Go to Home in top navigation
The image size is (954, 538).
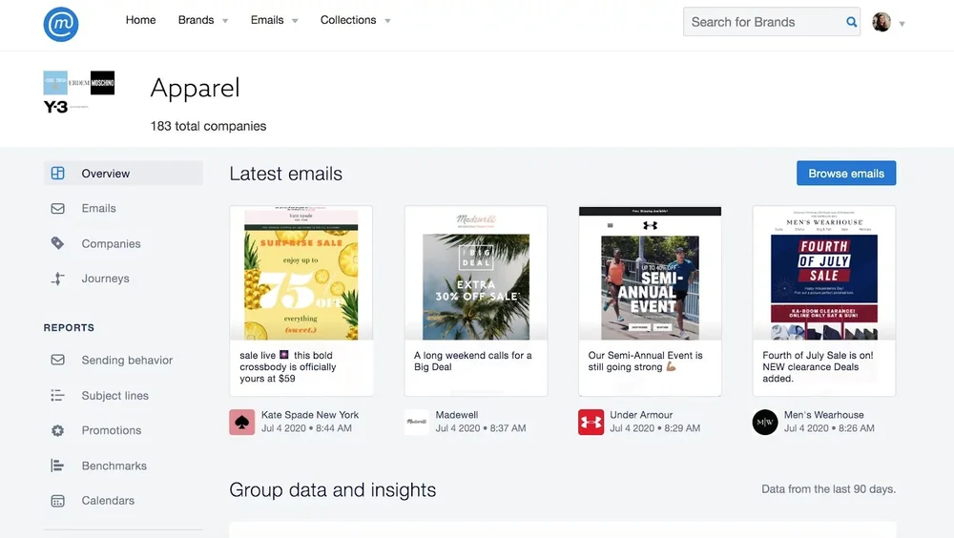[140, 20]
